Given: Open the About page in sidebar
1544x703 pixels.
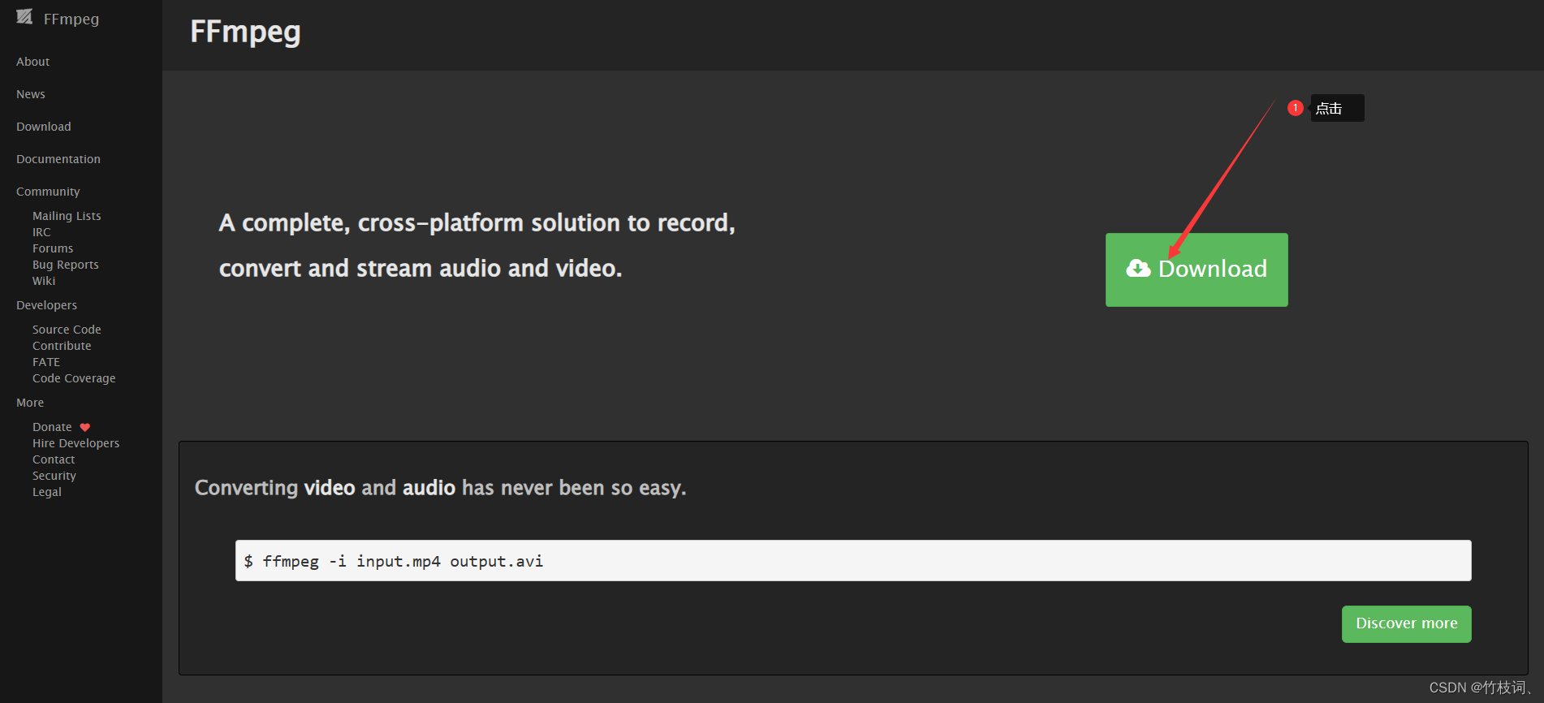Looking at the screenshot, I should 33,62.
